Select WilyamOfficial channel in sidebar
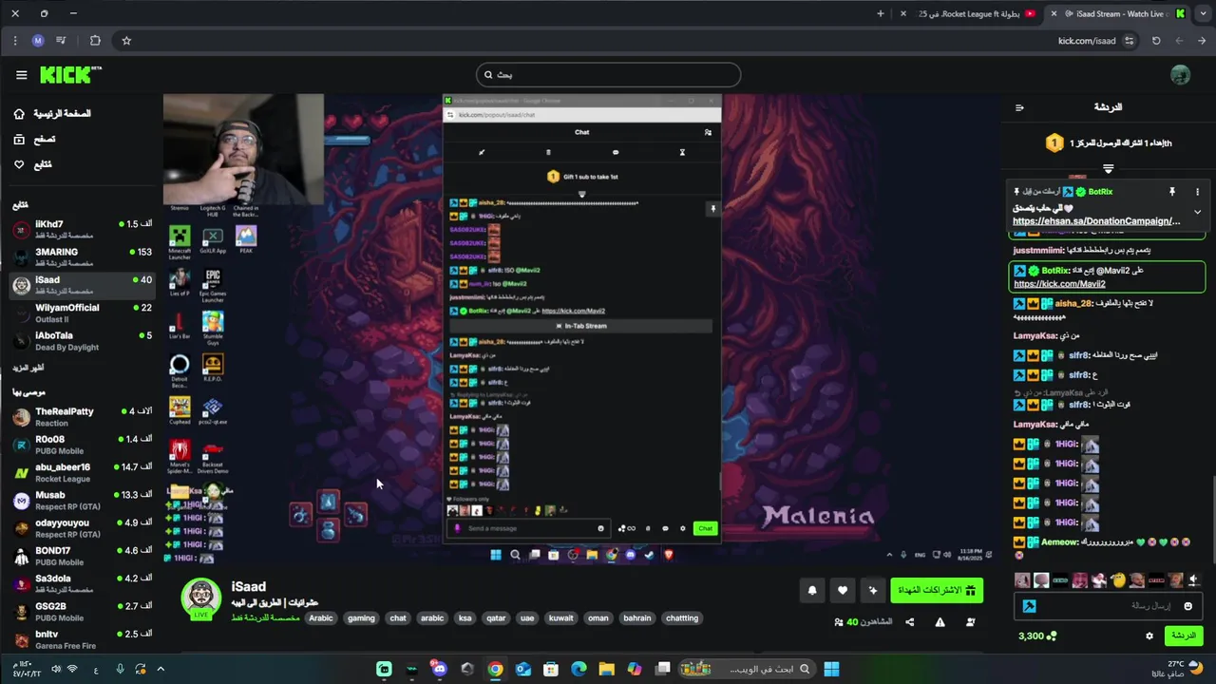The image size is (1216, 684). (82, 313)
